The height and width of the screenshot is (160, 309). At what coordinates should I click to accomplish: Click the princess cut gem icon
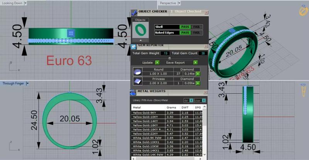pyautogui.click(x=137, y=81)
